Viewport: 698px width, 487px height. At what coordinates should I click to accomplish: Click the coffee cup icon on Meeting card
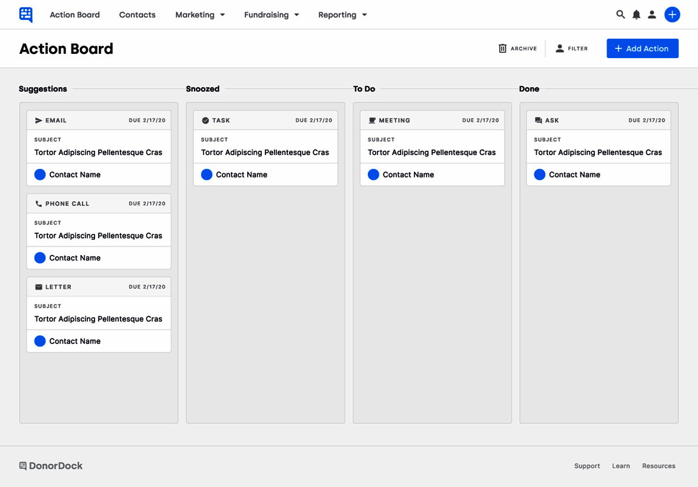click(x=372, y=121)
